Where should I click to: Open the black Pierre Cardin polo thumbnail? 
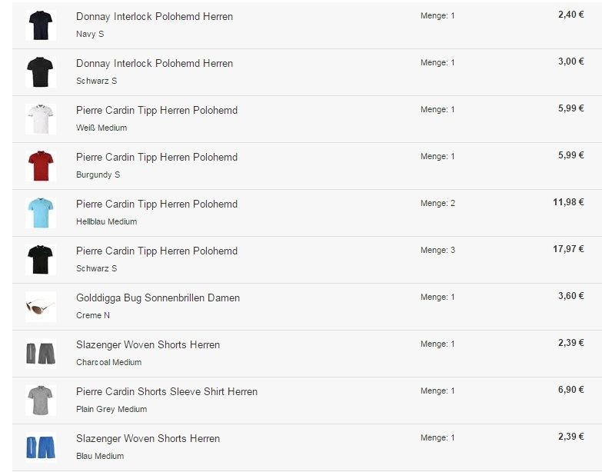pos(40,260)
